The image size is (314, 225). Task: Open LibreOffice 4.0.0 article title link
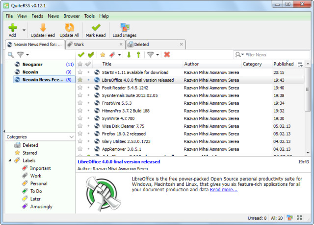(119, 162)
